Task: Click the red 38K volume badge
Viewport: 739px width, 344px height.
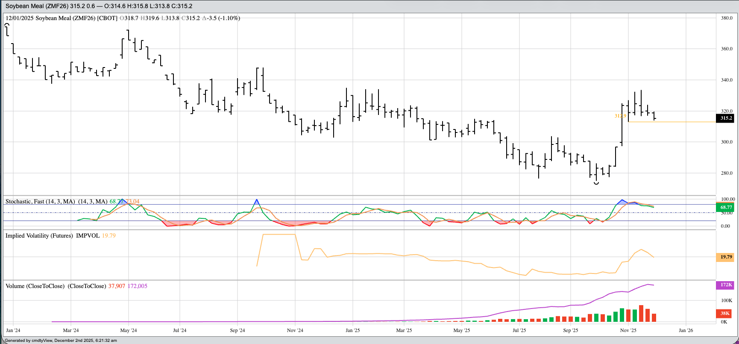Action: click(725, 313)
